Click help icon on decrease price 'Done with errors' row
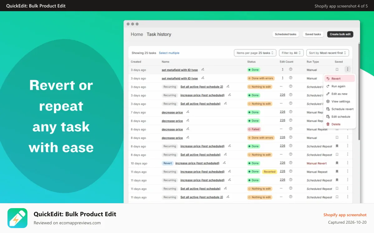The height and width of the screenshot is (233, 374). click(291, 137)
